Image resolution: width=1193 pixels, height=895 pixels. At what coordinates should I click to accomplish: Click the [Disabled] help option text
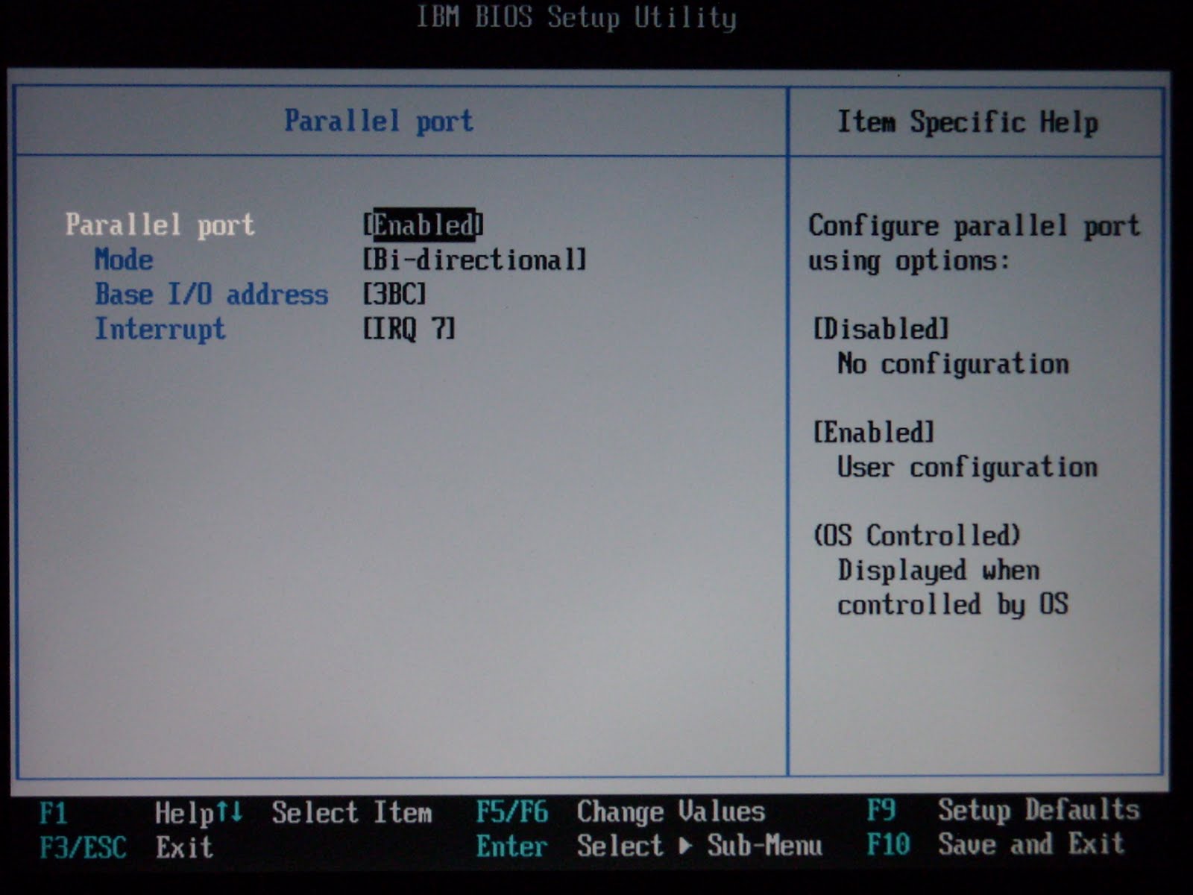[881, 329]
